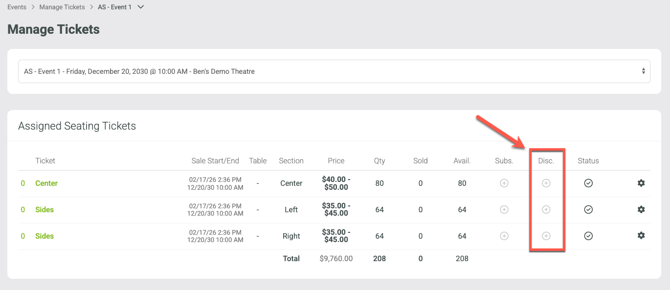Open the Center ticket link

(x=46, y=183)
